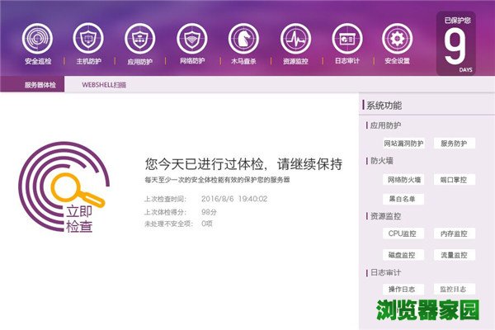Viewport: 495px width, 330px height.
Task: Open the 安全设置 security settings gear icon
Action: [398, 38]
